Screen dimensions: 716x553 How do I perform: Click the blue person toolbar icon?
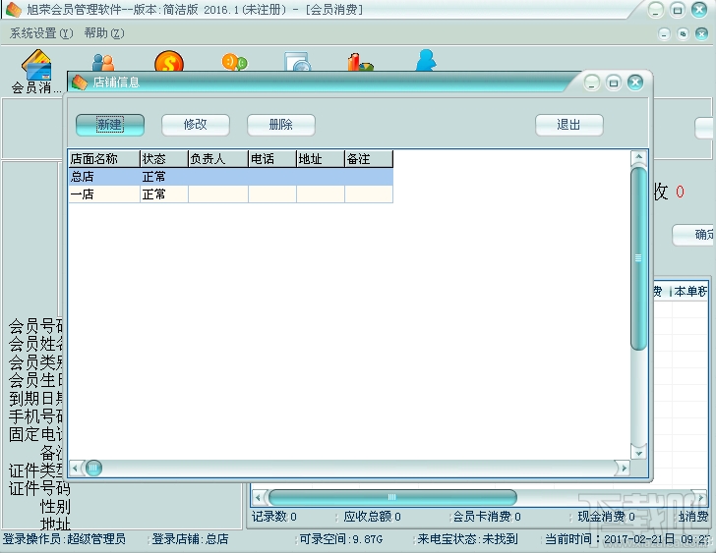point(426,61)
